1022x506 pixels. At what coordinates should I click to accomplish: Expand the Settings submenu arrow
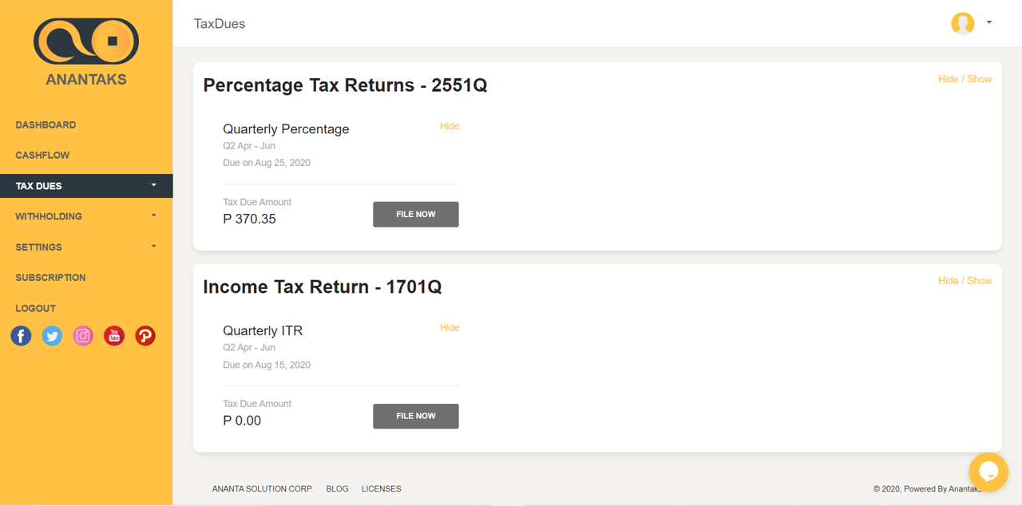[154, 246]
